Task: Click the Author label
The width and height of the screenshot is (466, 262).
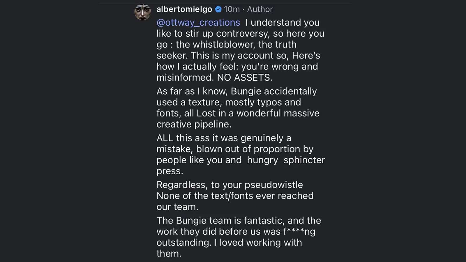Action: (x=260, y=9)
